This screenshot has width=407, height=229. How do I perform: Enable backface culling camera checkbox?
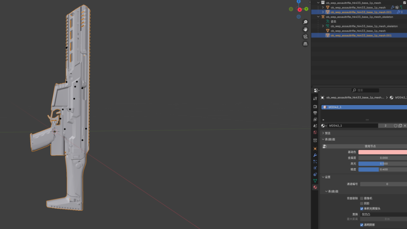click(x=361, y=198)
